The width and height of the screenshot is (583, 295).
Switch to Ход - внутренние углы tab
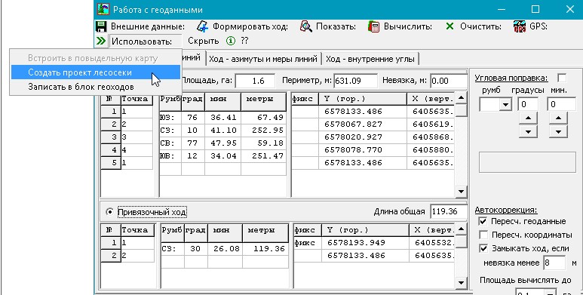coord(370,59)
